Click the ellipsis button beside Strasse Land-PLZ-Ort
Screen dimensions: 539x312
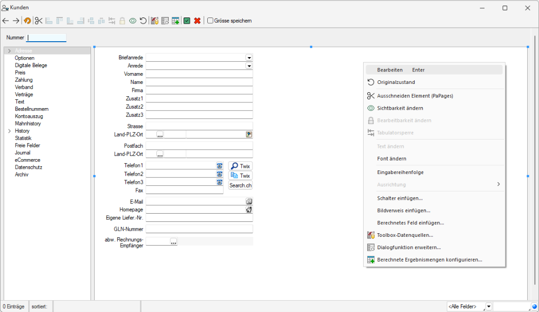160,135
